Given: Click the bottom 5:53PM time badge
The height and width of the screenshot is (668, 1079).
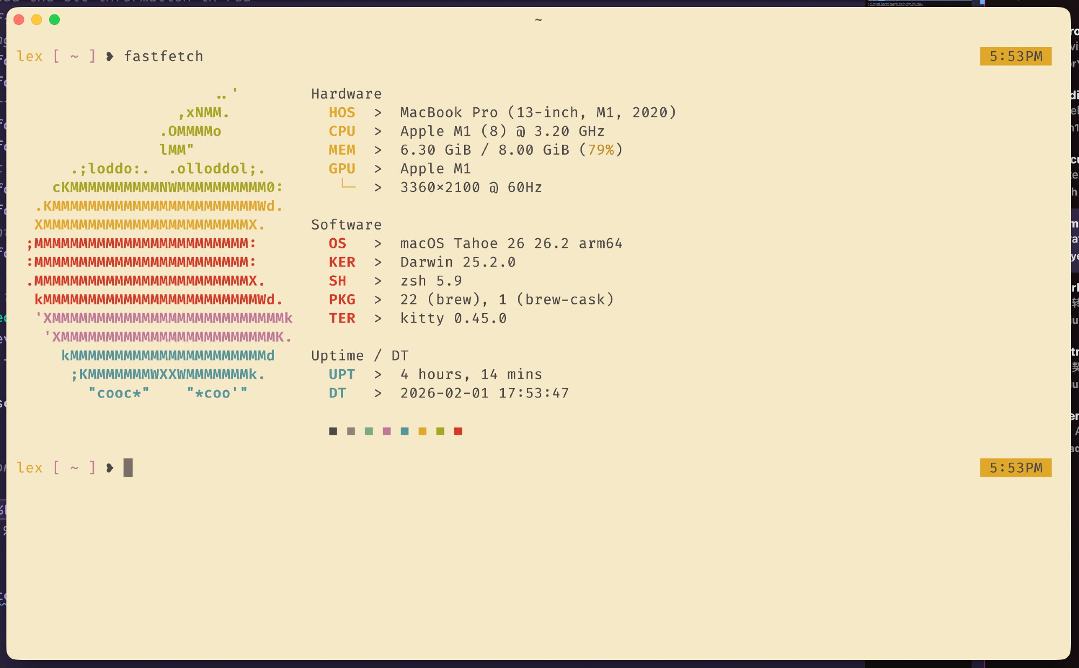Looking at the screenshot, I should point(1015,468).
